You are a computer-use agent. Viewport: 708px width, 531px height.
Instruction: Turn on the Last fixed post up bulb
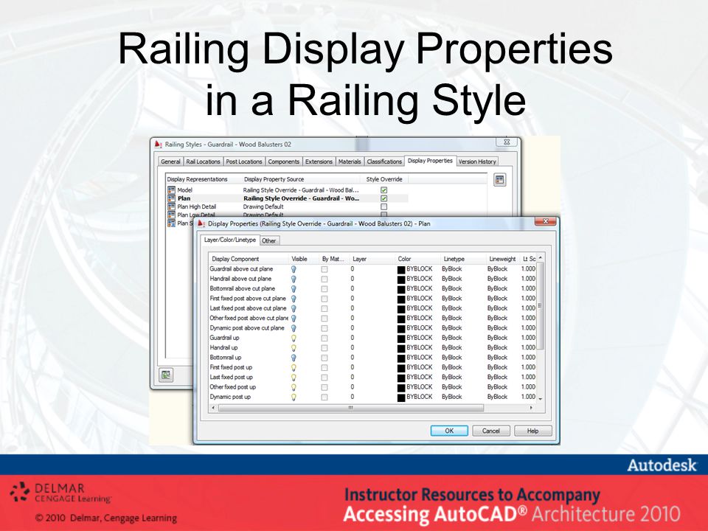pos(294,378)
